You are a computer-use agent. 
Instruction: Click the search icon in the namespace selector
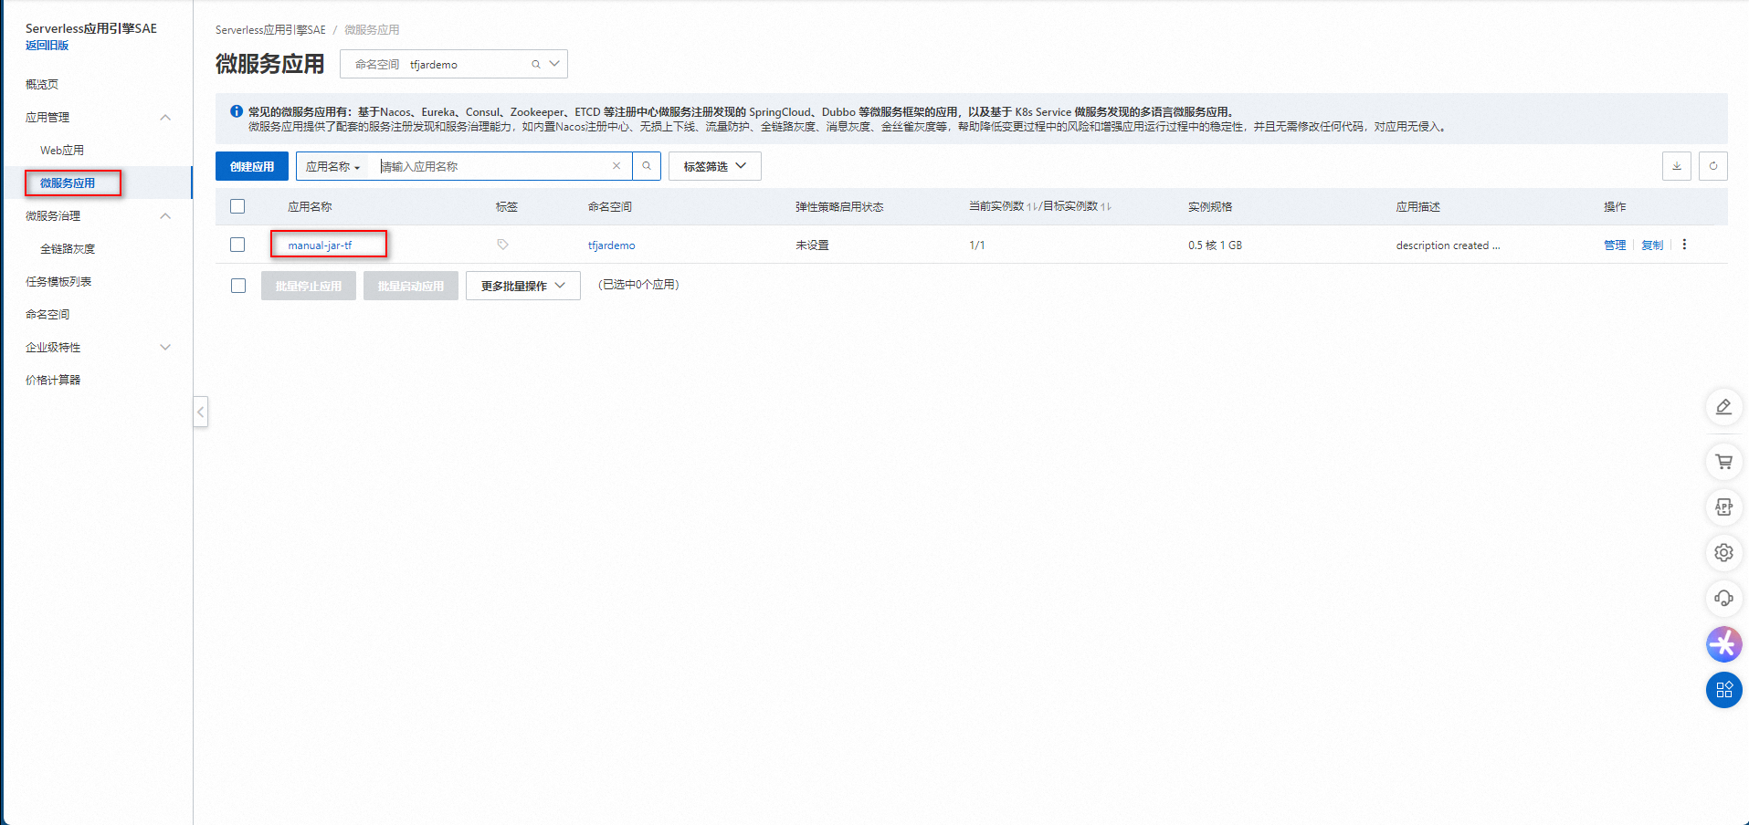pyautogui.click(x=536, y=65)
